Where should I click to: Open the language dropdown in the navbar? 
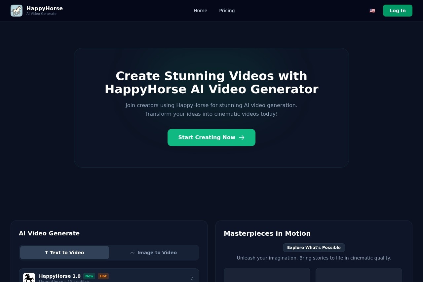372,11
